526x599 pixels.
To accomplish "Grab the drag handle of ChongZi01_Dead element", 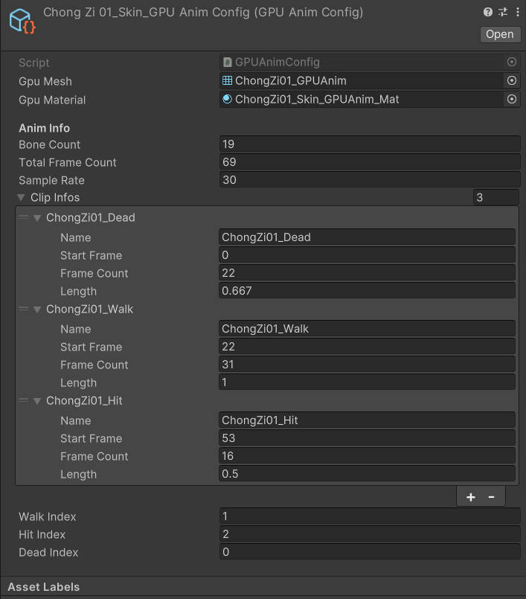I will (23, 218).
